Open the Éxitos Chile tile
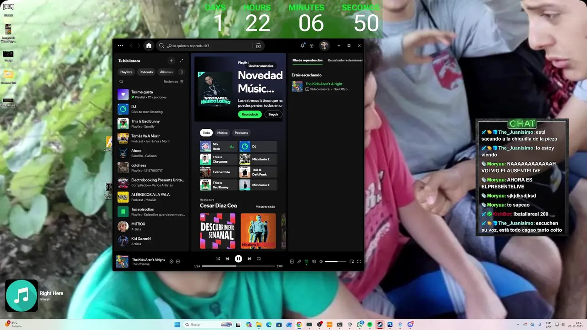The width and height of the screenshot is (587, 330). (x=219, y=172)
